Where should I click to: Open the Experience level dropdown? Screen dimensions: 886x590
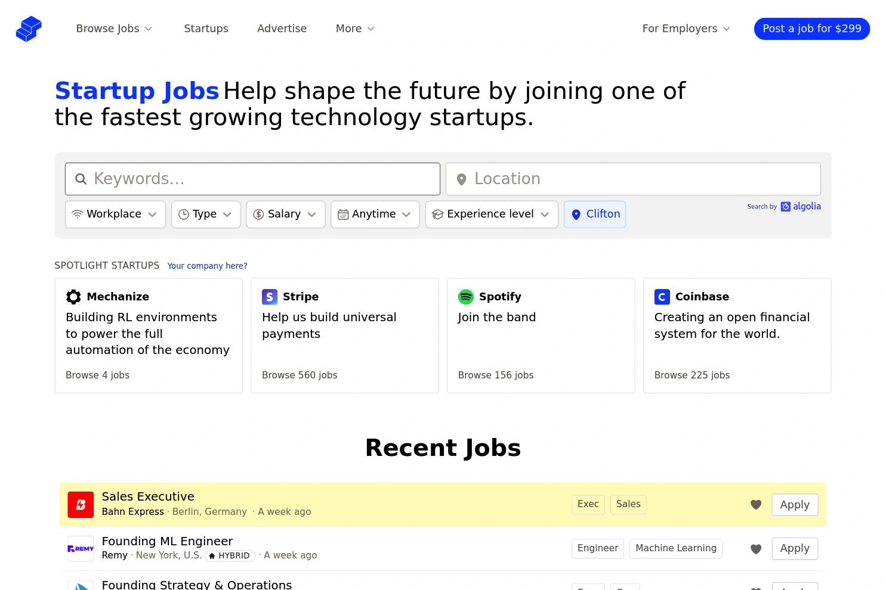(492, 215)
